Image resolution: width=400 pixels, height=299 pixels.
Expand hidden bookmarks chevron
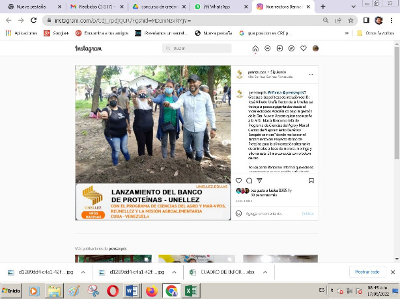click(x=347, y=33)
